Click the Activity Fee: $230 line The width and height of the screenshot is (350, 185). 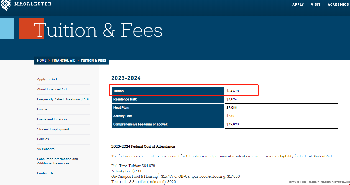tap(126, 171)
